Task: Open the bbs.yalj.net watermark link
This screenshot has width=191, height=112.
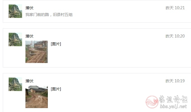Action: click(x=173, y=106)
